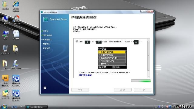This screenshot has width=194, height=109.
Task: Expand the quick launch overflow chevron
Action: click(x=21, y=106)
